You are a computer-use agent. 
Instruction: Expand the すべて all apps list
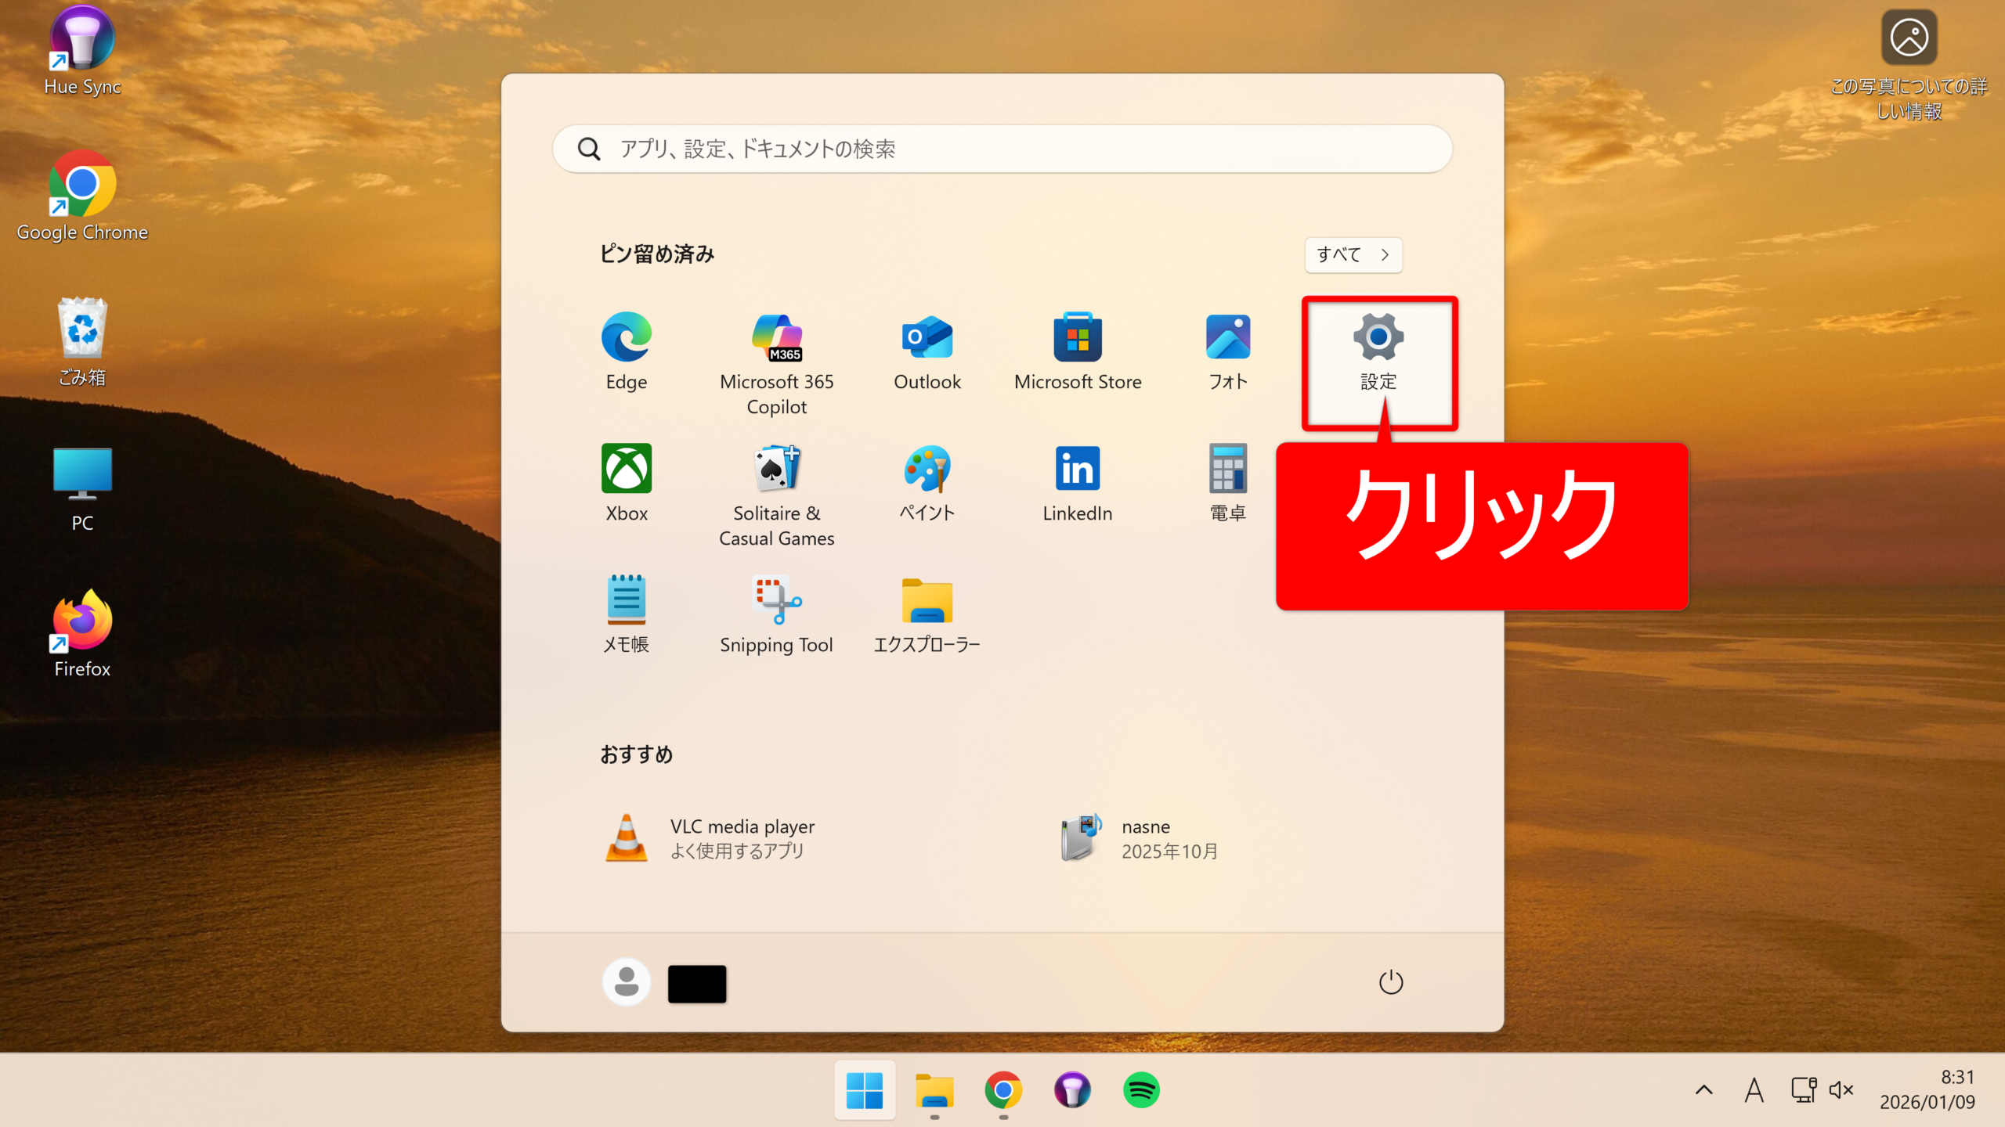(x=1353, y=255)
